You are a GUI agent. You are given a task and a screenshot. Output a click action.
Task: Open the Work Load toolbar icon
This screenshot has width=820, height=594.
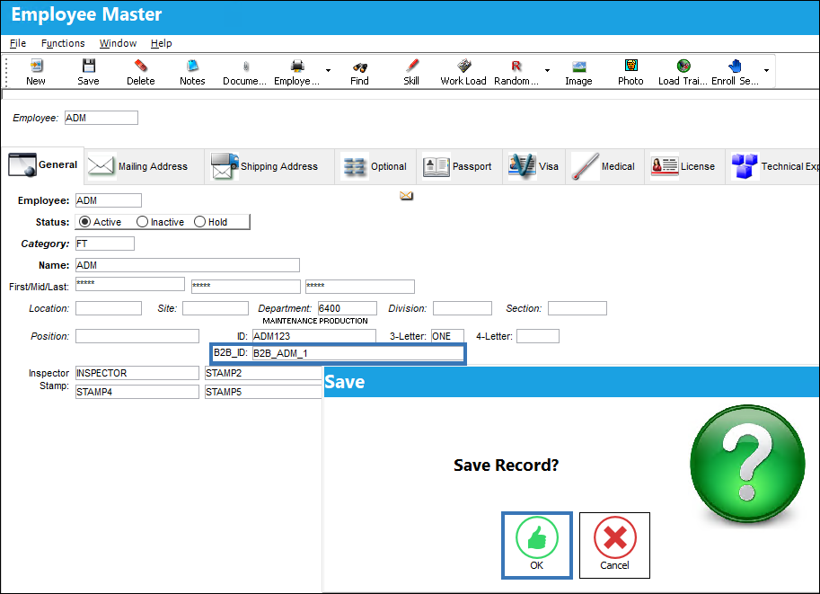coord(463,66)
